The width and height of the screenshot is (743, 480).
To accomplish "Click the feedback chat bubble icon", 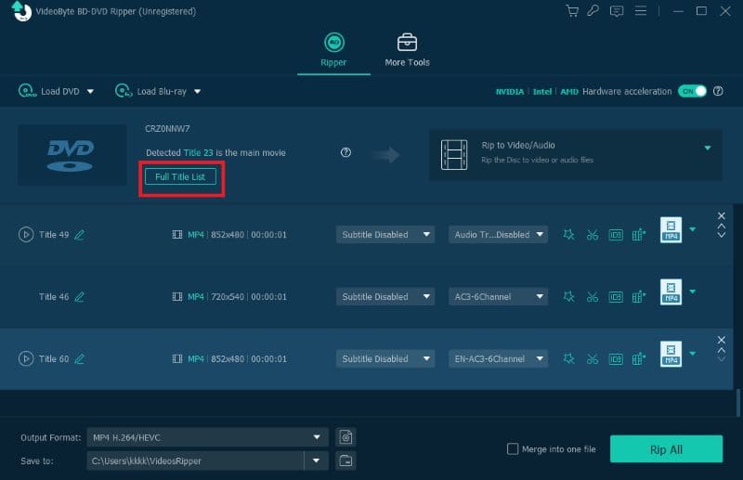I will 617,11.
